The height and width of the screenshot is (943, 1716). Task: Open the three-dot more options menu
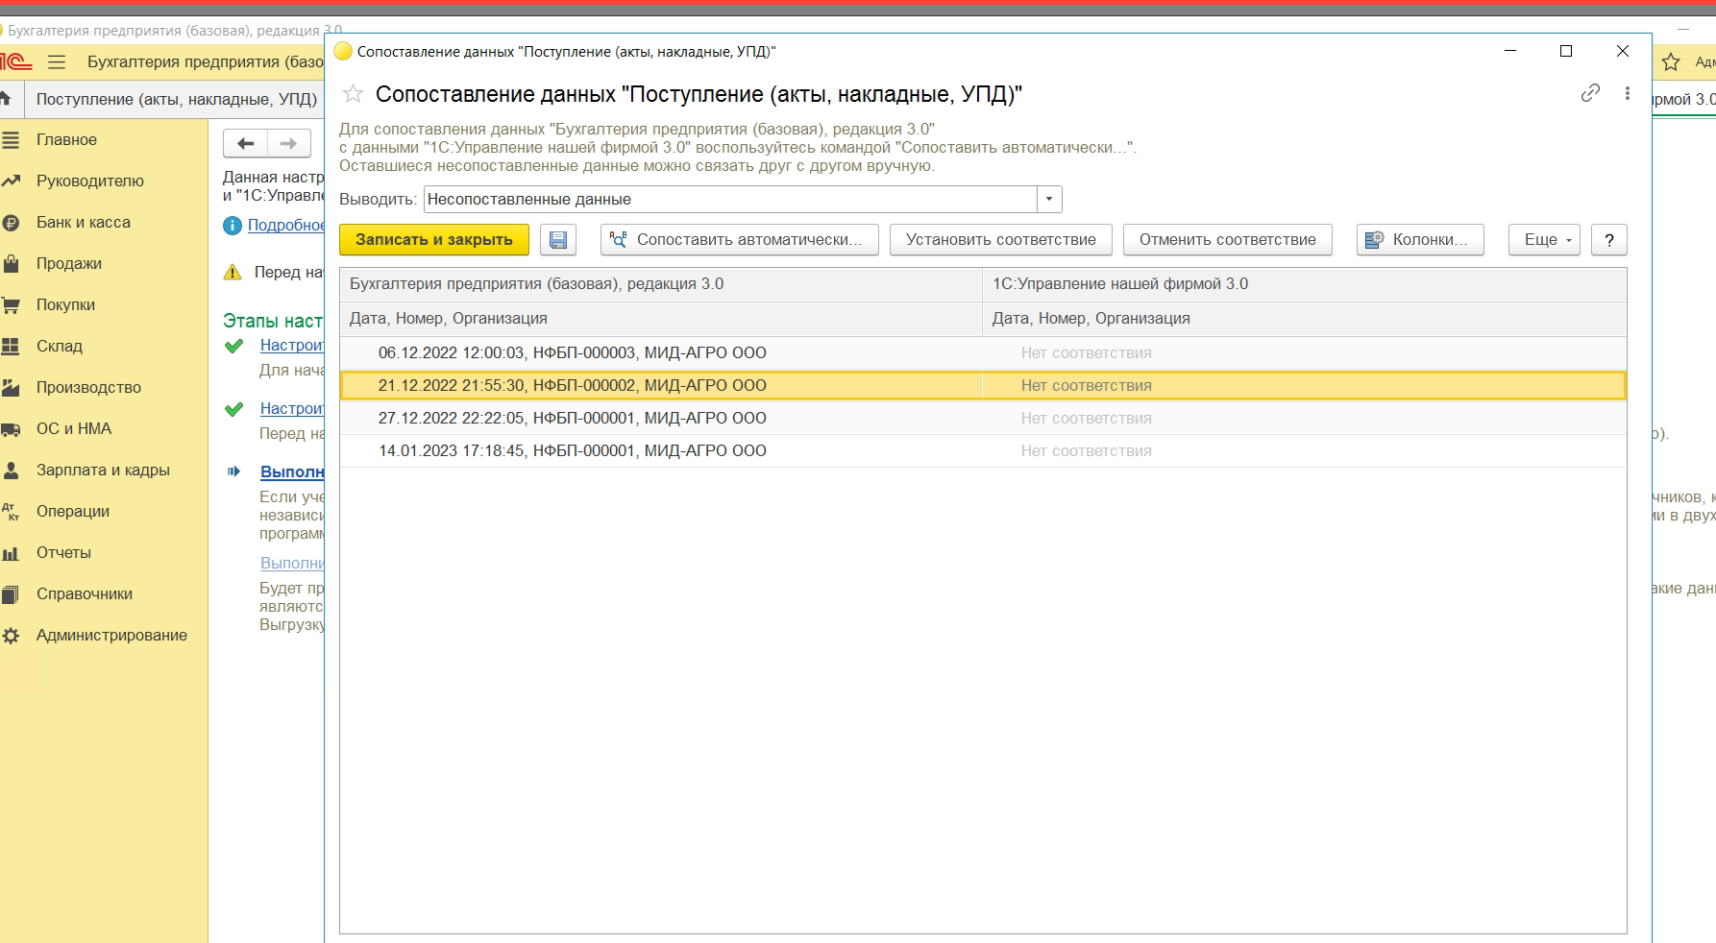1627,93
